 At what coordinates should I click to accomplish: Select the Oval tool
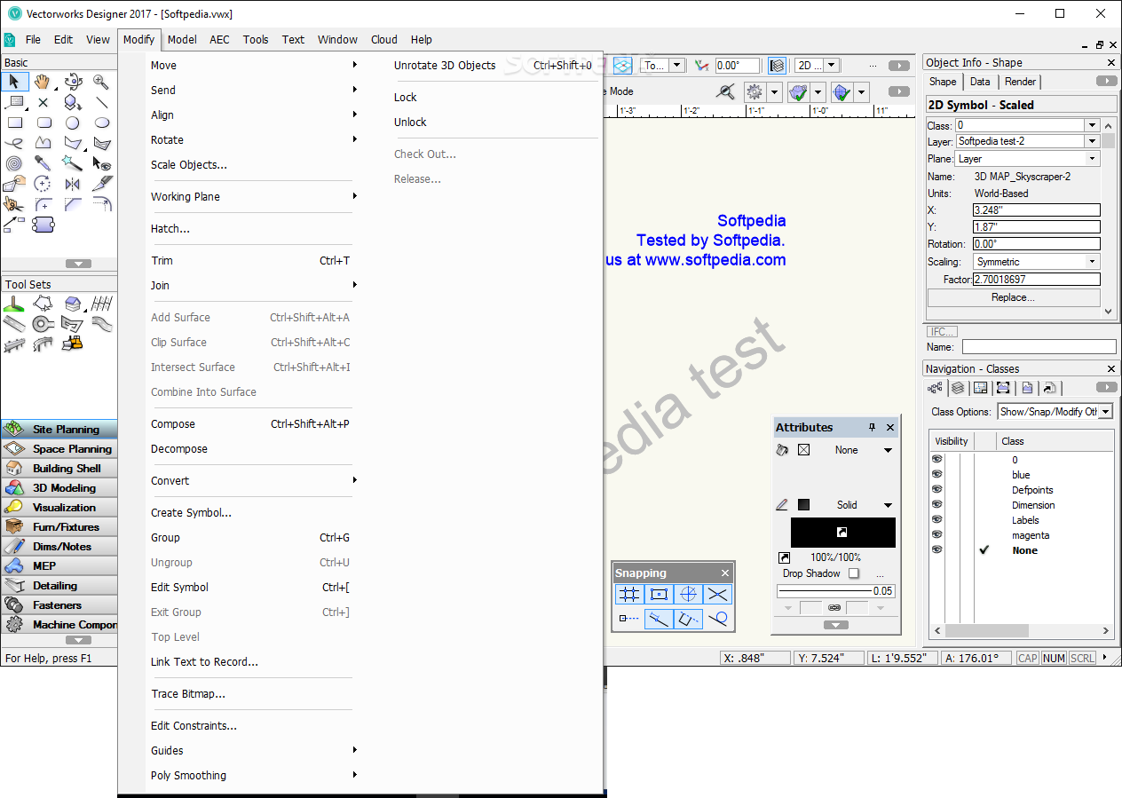pos(102,122)
